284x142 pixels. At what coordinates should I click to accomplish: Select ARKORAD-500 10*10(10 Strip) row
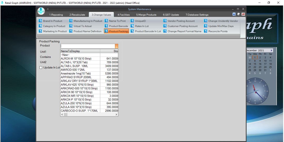[x=89, y=89]
